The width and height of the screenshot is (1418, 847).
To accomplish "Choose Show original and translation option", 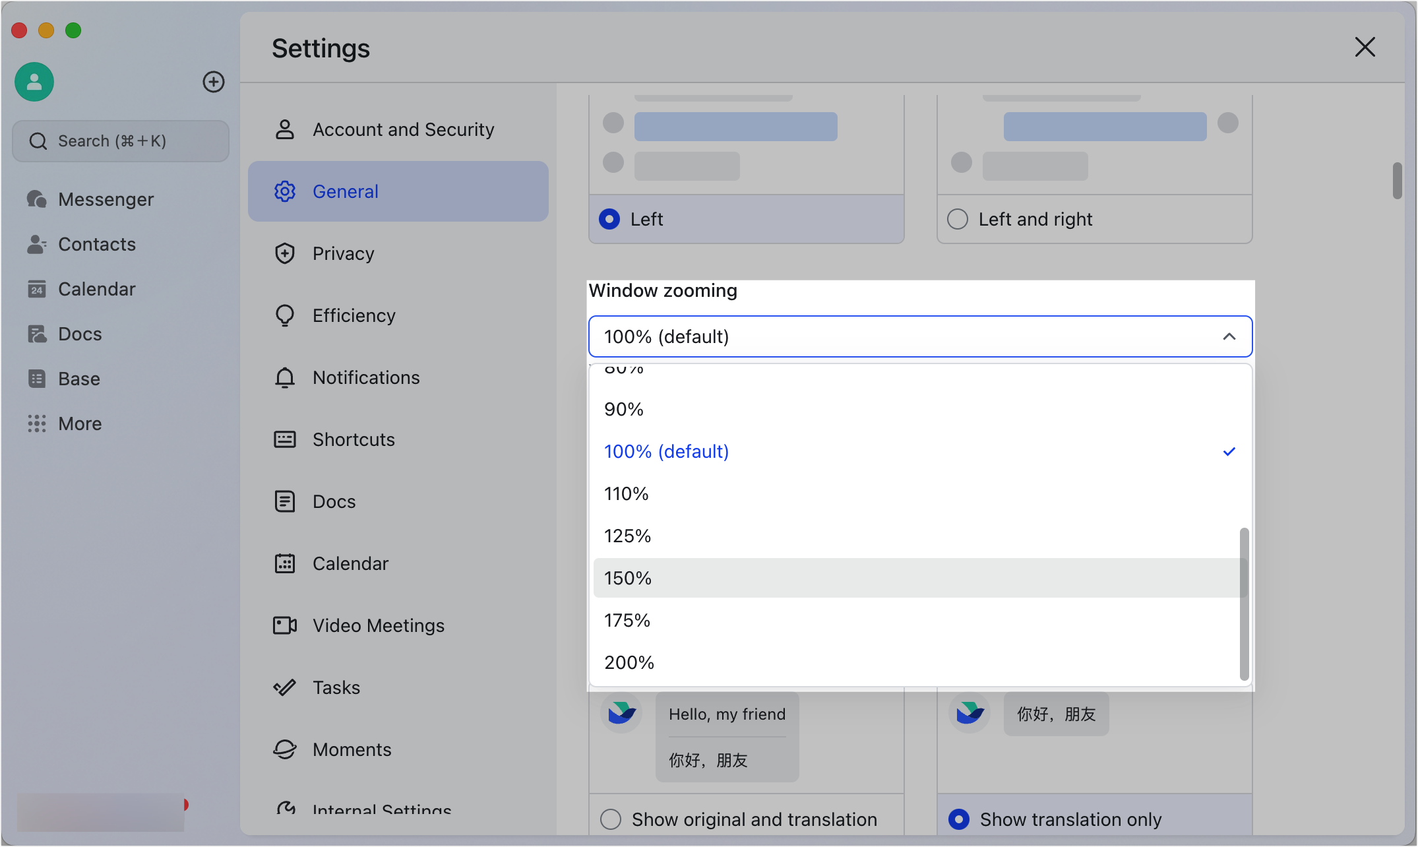I will (x=611, y=819).
